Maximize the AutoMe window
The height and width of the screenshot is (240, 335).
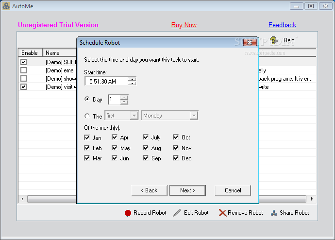[x=311, y=6]
